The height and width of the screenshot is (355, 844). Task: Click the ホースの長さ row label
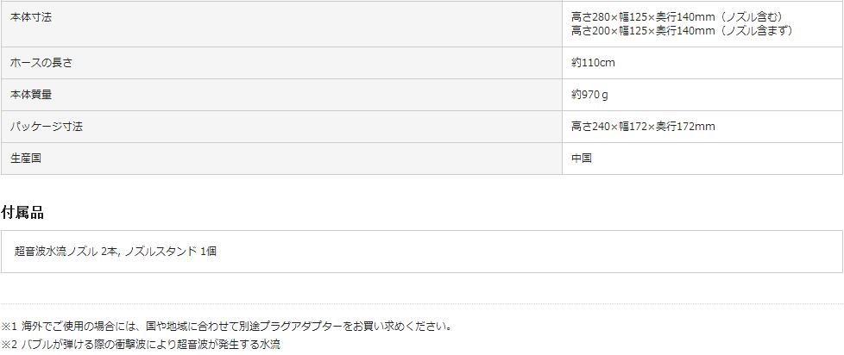coord(41,63)
